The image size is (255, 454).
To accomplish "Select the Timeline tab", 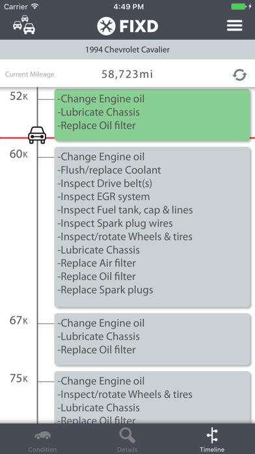I will coord(212,441).
